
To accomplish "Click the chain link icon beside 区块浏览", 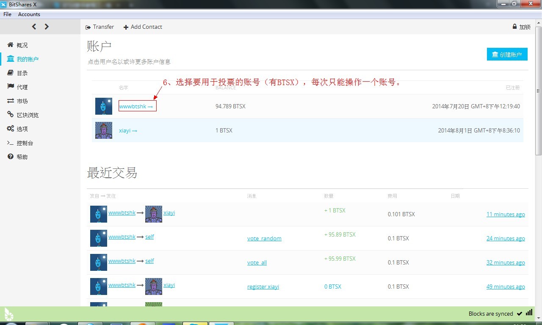I will (10, 115).
